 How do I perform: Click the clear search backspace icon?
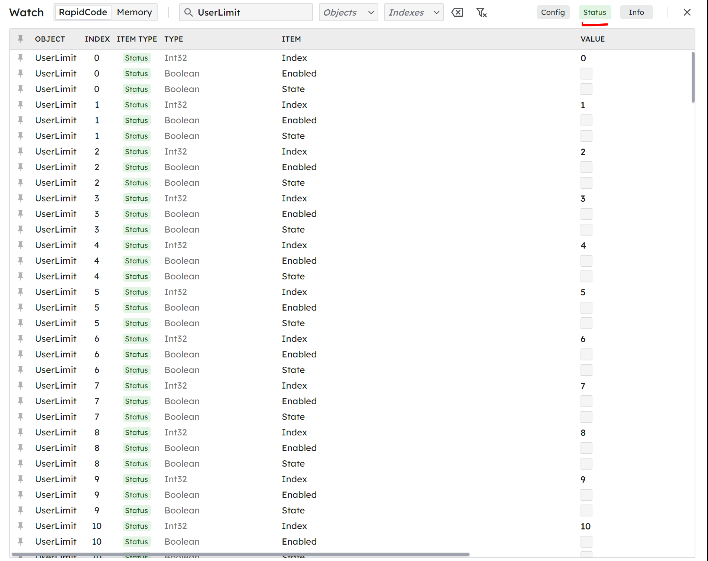(x=457, y=13)
